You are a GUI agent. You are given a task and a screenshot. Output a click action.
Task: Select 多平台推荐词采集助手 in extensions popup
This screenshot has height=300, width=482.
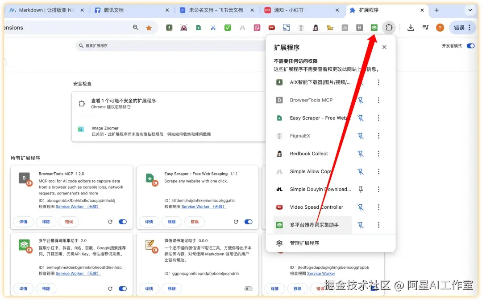(312, 225)
